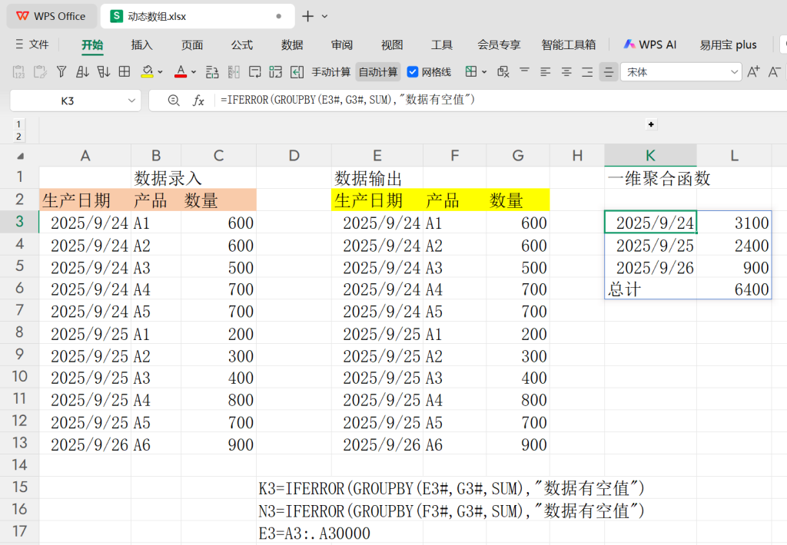Switch to 手动计算 manual calculation

coord(330,72)
